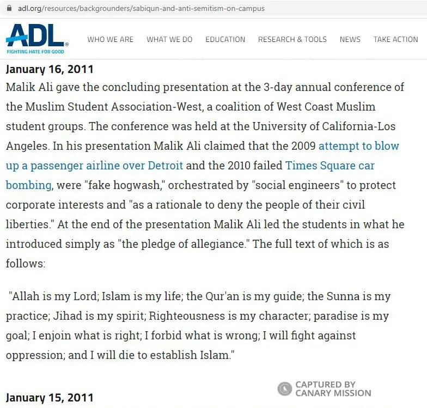Open the WHAT WE DO menu
Viewport: 427px width, 408px height.
[169, 39]
